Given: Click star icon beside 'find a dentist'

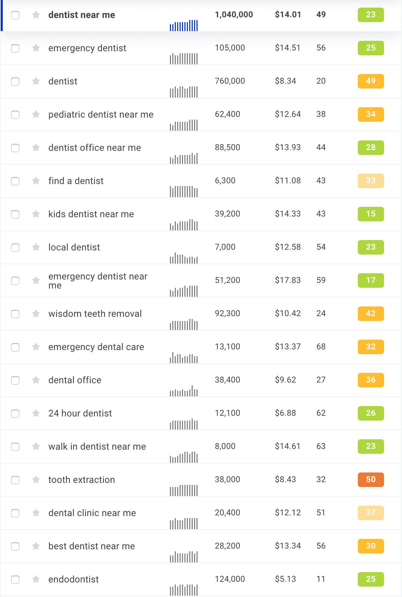Looking at the screenshot, I should click(x=36, y=181).
